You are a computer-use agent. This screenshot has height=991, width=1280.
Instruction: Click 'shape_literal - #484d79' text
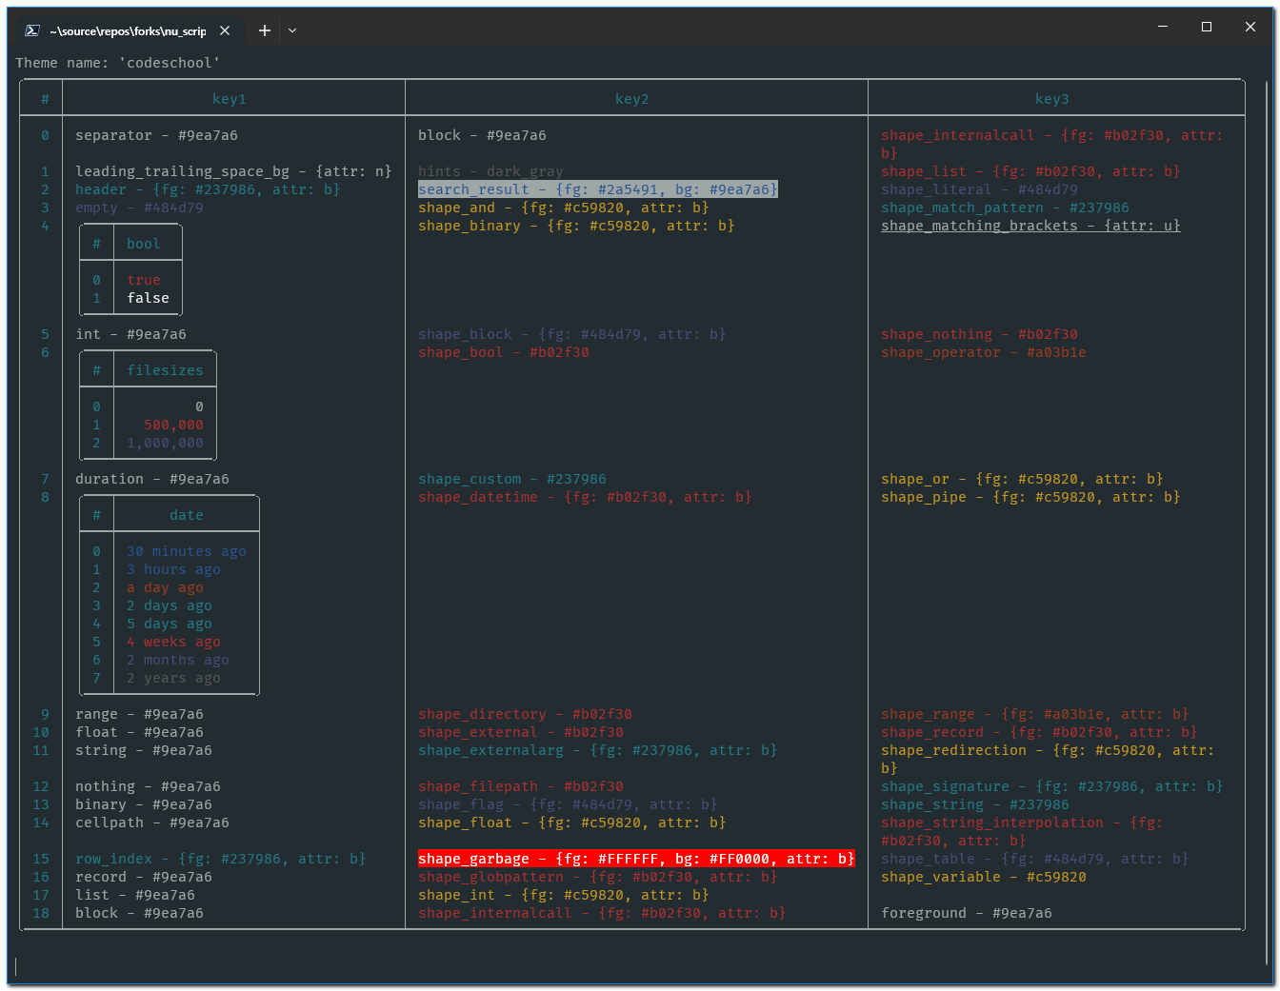pos(980,189)
